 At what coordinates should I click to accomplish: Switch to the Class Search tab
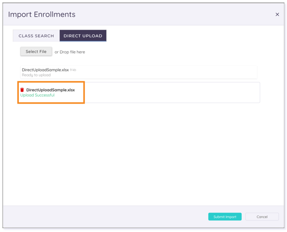point(36,36)
